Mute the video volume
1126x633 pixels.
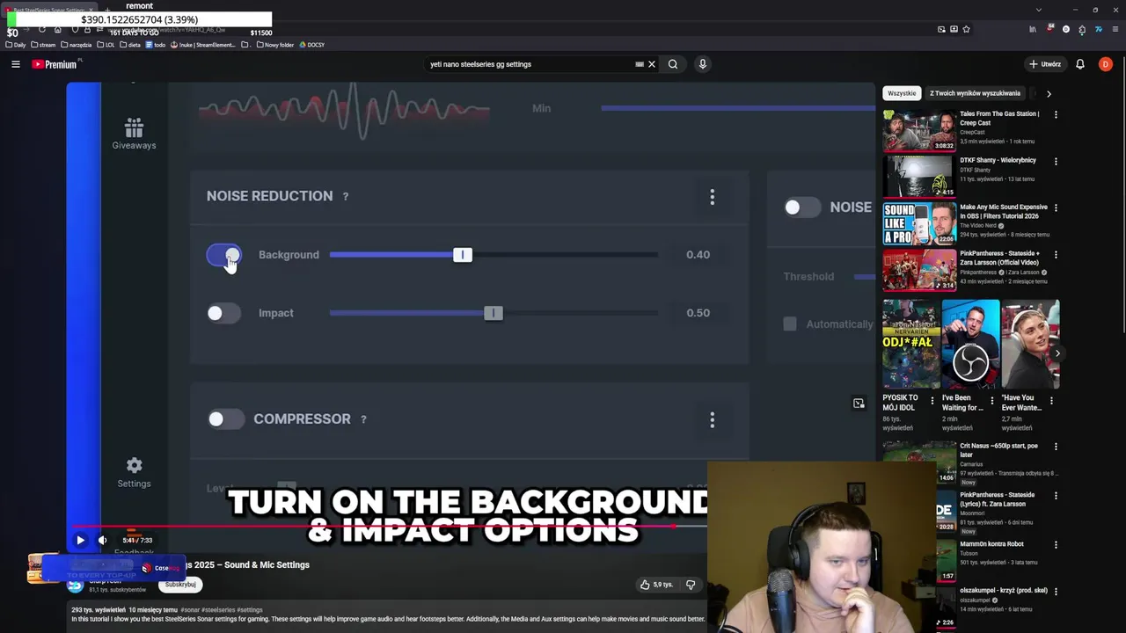pos(102,541)
